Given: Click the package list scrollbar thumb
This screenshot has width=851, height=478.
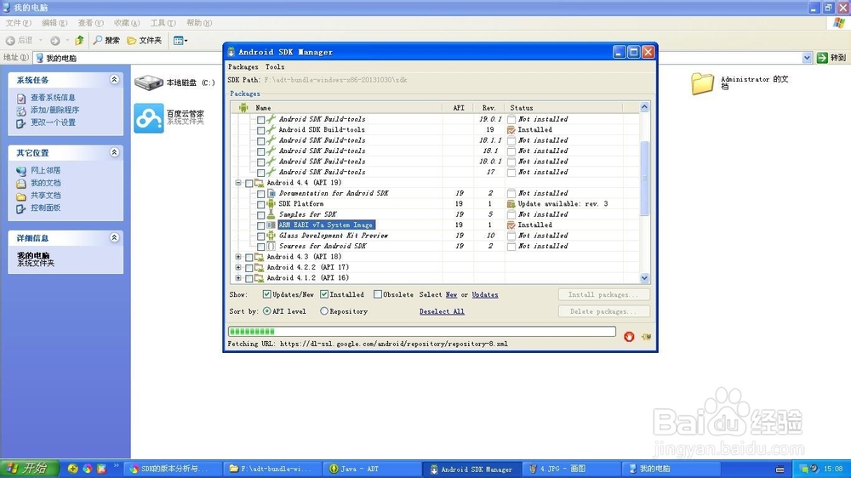Looking at the screenshot, I should (644, 178).
